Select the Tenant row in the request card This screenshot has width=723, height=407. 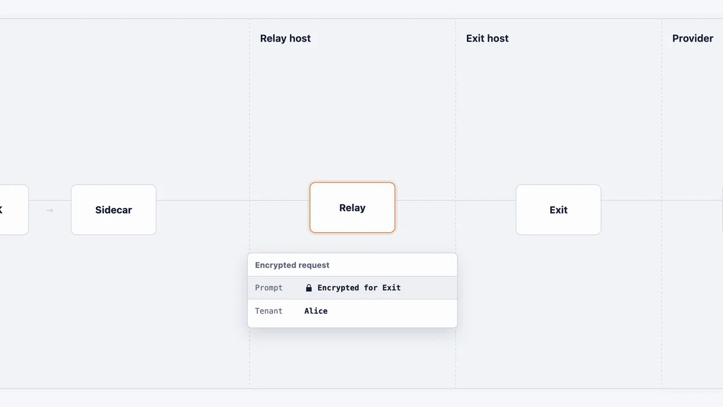(352, 311)
